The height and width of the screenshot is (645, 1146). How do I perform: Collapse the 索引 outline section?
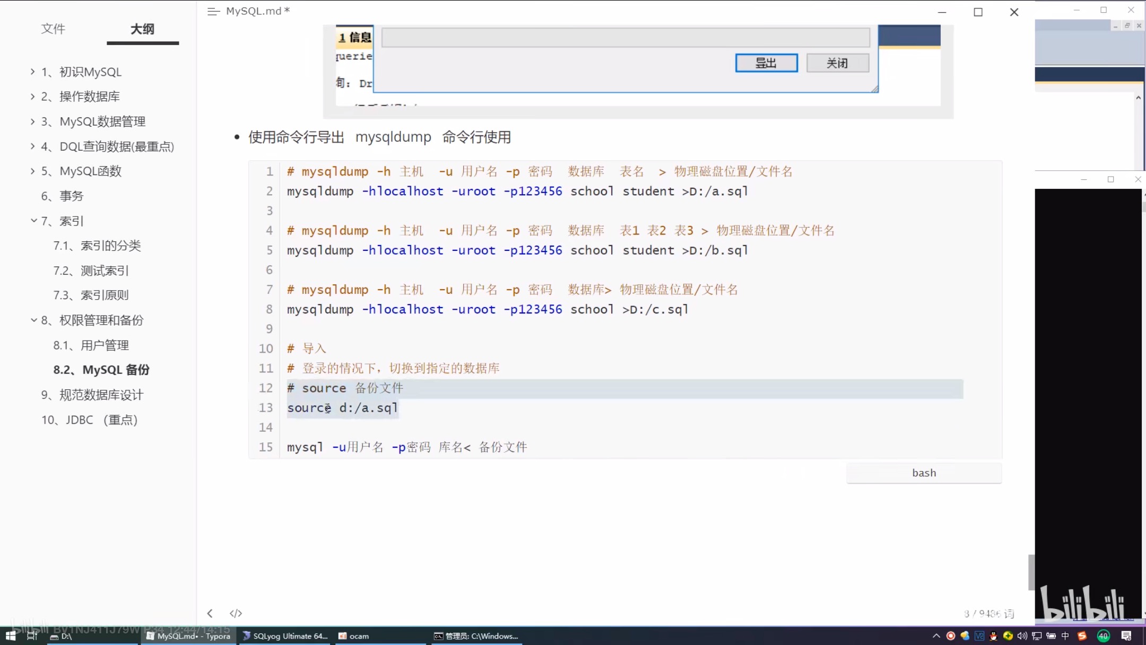[33, 221]
